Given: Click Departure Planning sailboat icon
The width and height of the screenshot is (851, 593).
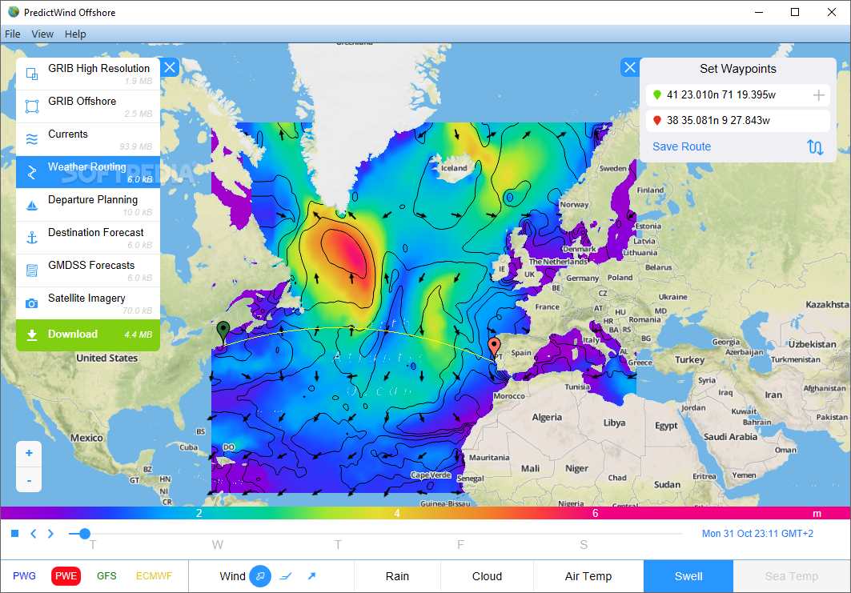Looking at the screenshot, I should (32, 205).
